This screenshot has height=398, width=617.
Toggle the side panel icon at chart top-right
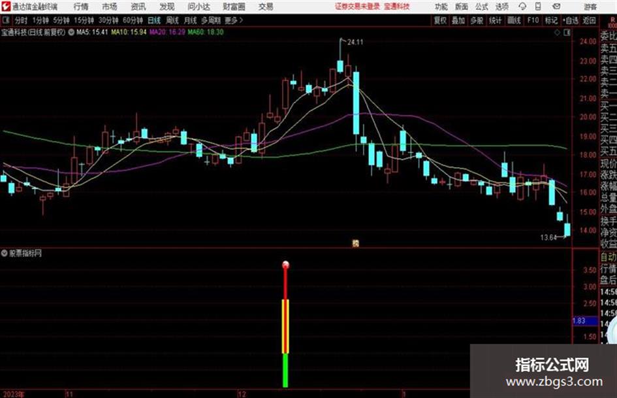pyautogui.click(x=567, y=33)
